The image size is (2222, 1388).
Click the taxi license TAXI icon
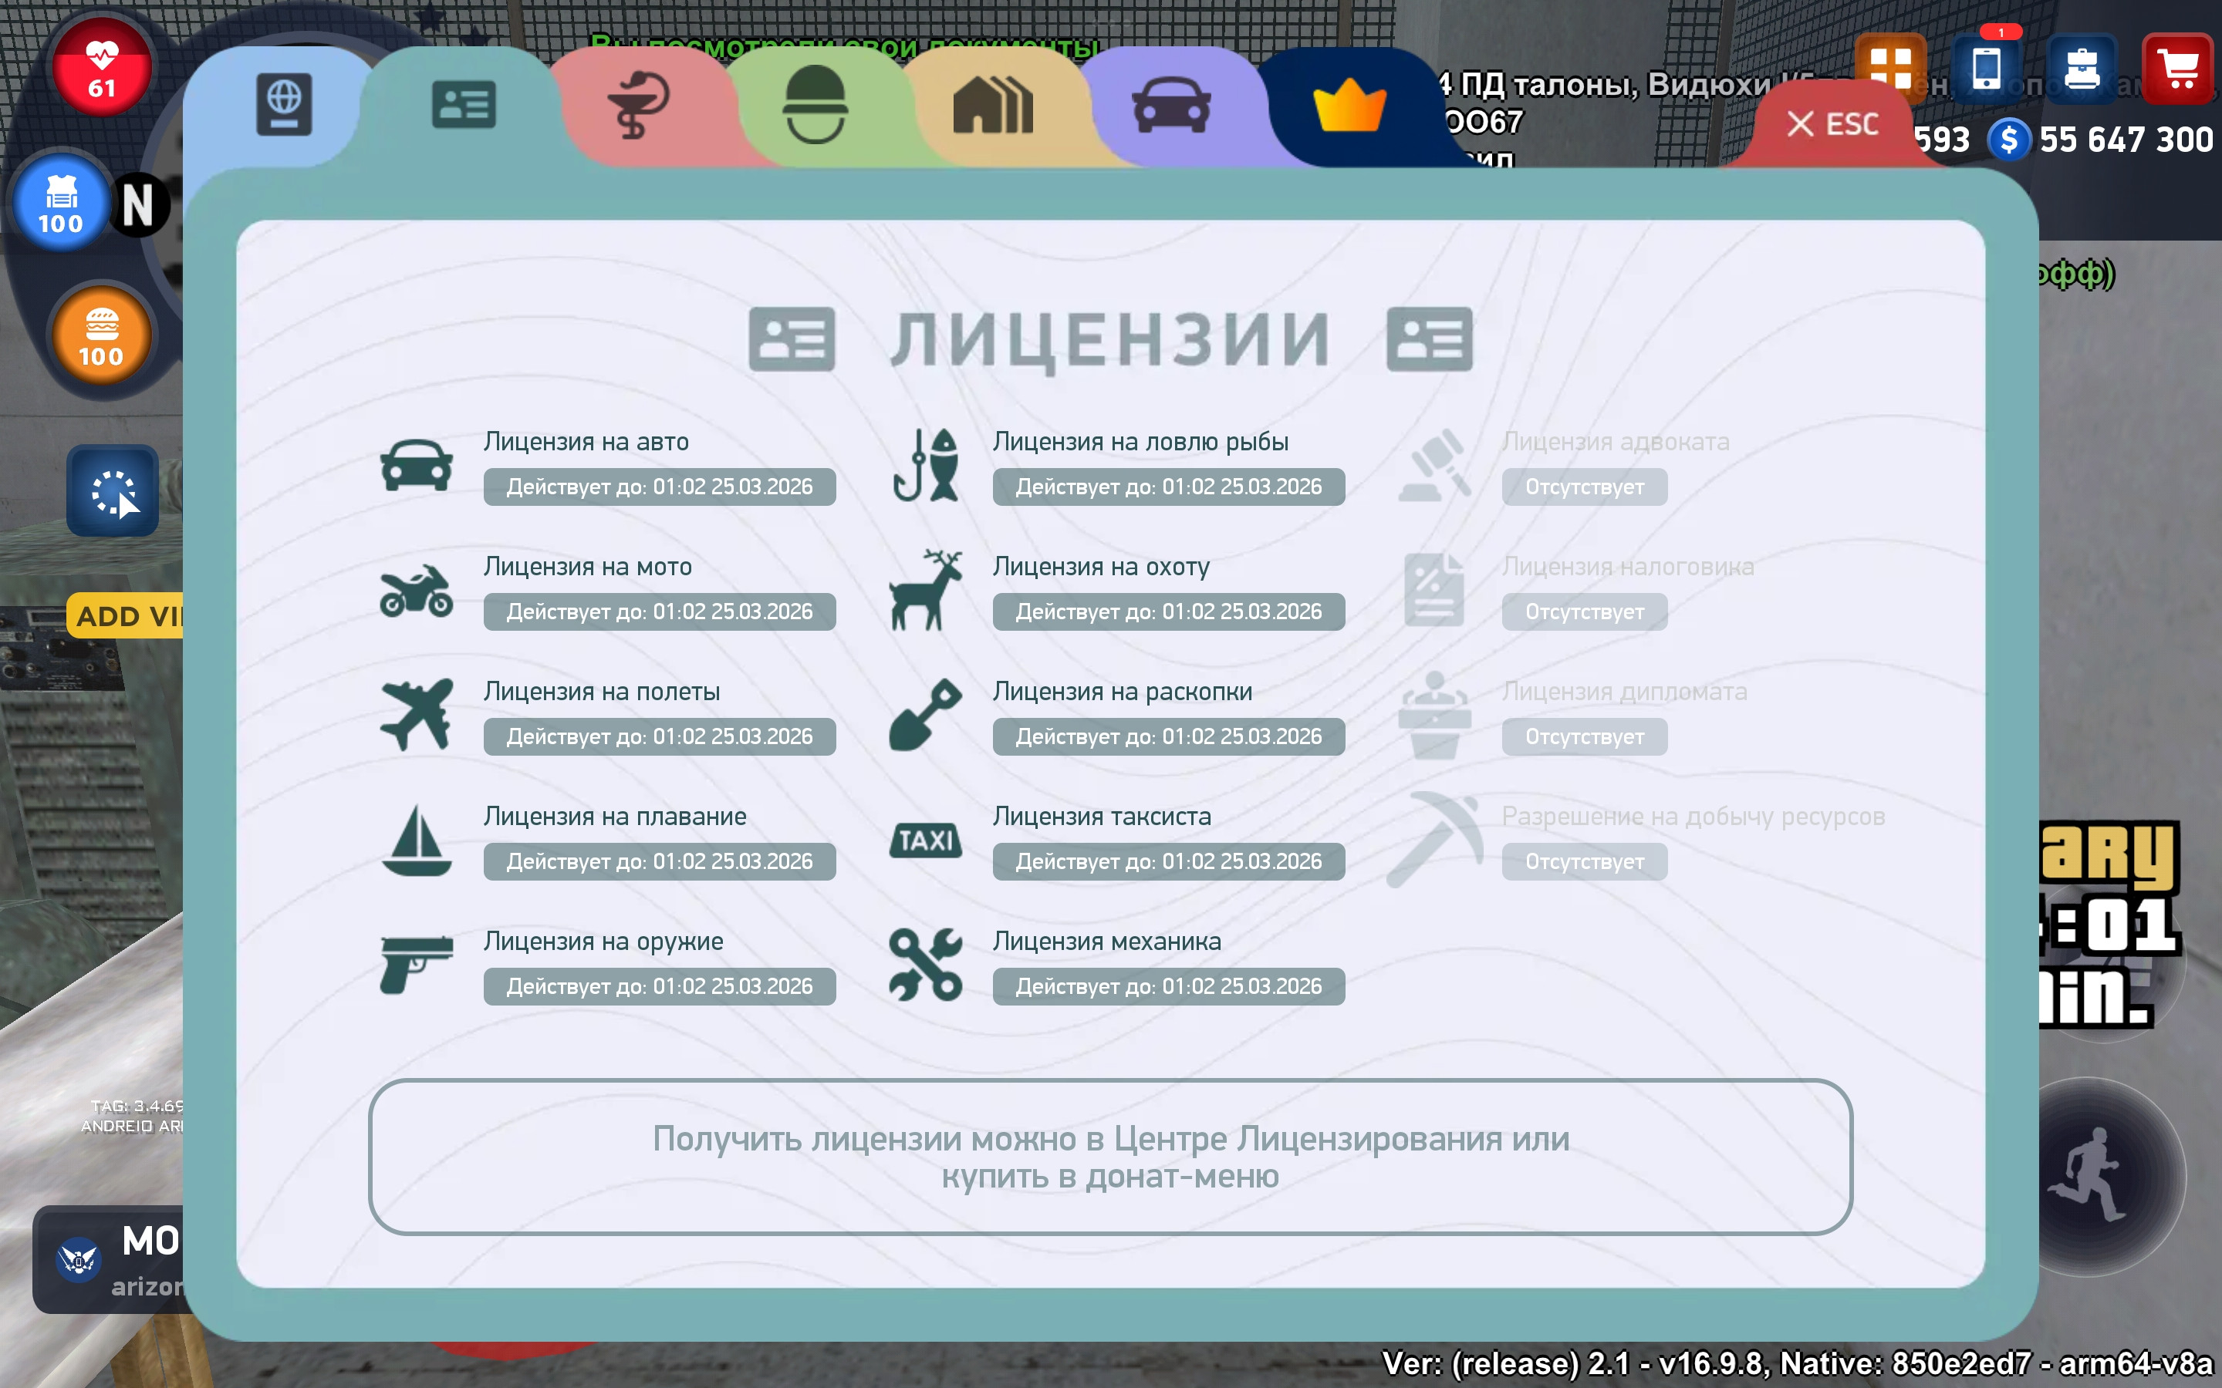[926, 840]
